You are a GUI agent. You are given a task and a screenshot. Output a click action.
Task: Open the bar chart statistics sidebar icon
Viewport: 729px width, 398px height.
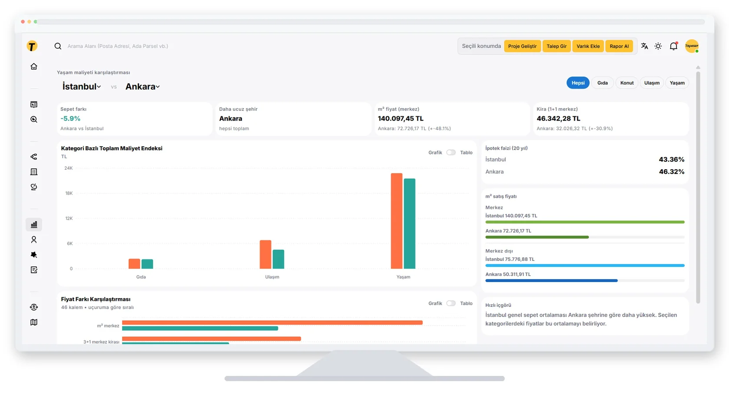34,224
